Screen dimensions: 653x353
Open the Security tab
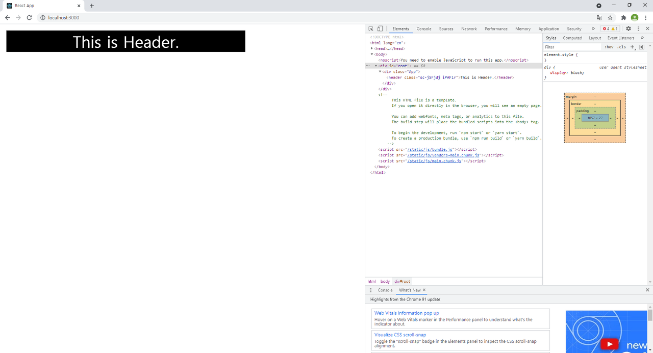click(574, 29)
